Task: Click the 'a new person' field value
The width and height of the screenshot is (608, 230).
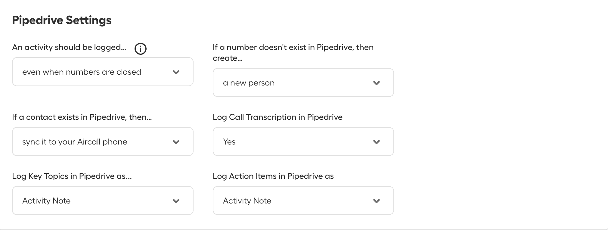Action: click(248, 82)
